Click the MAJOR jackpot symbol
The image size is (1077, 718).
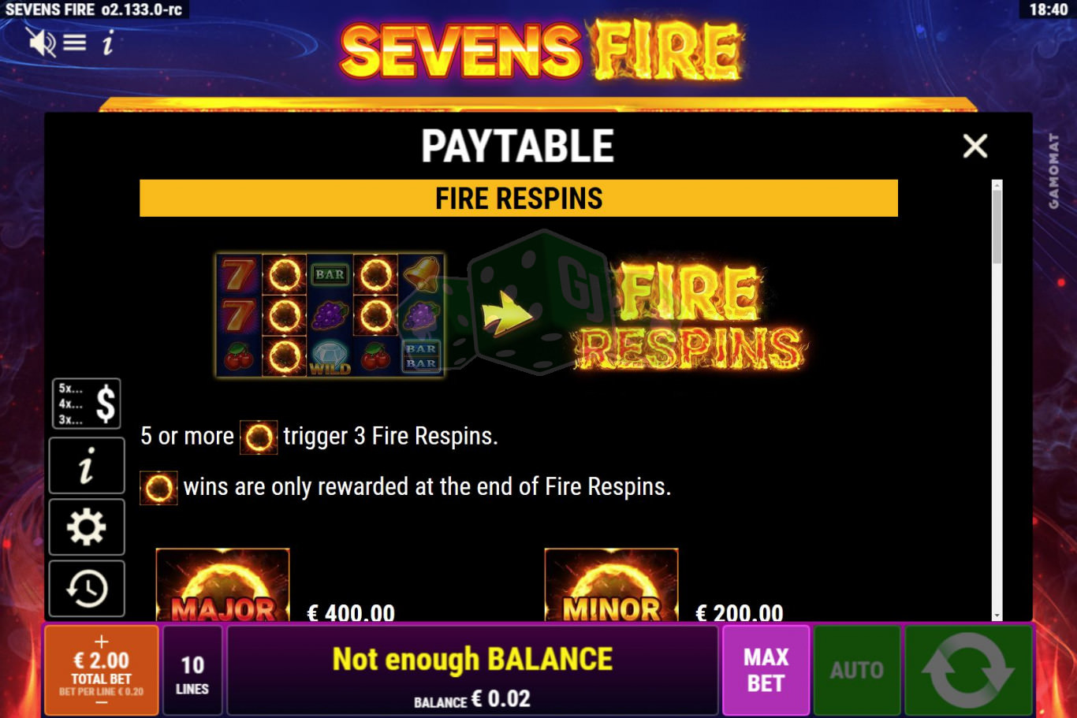click(223, 585)
